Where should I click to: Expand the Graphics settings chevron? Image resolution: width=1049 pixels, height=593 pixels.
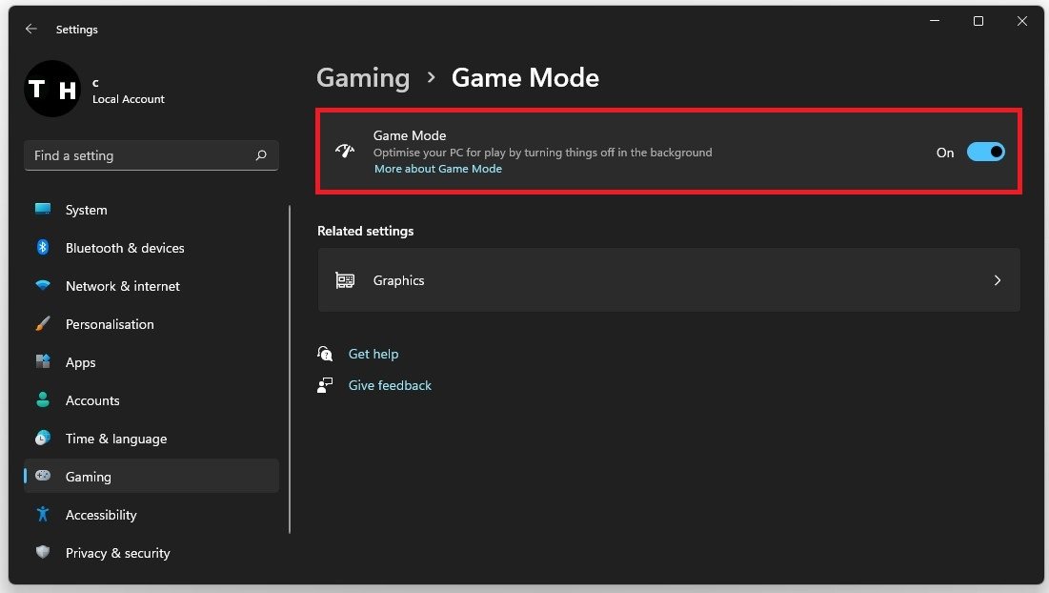point(997,280)
